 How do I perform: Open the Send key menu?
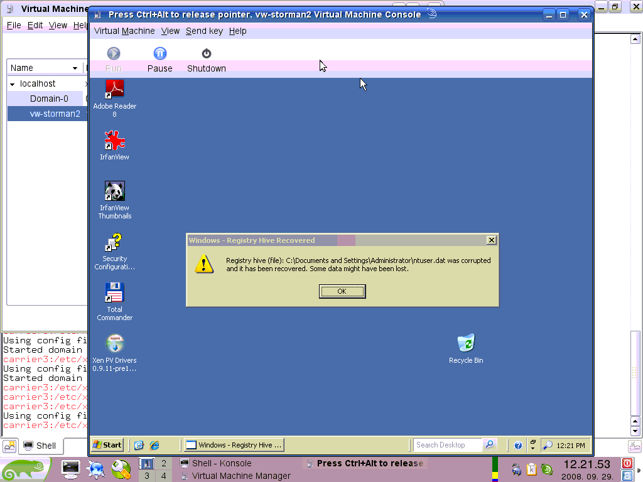[204, 31]
